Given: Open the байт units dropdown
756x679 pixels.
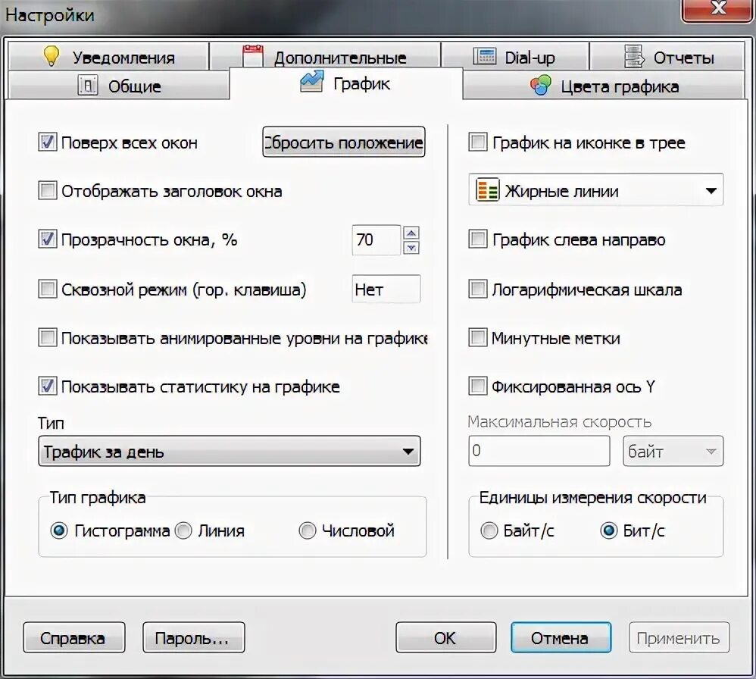Looking at the screenshot, I should pyautogui.click(x=673, y=451).
